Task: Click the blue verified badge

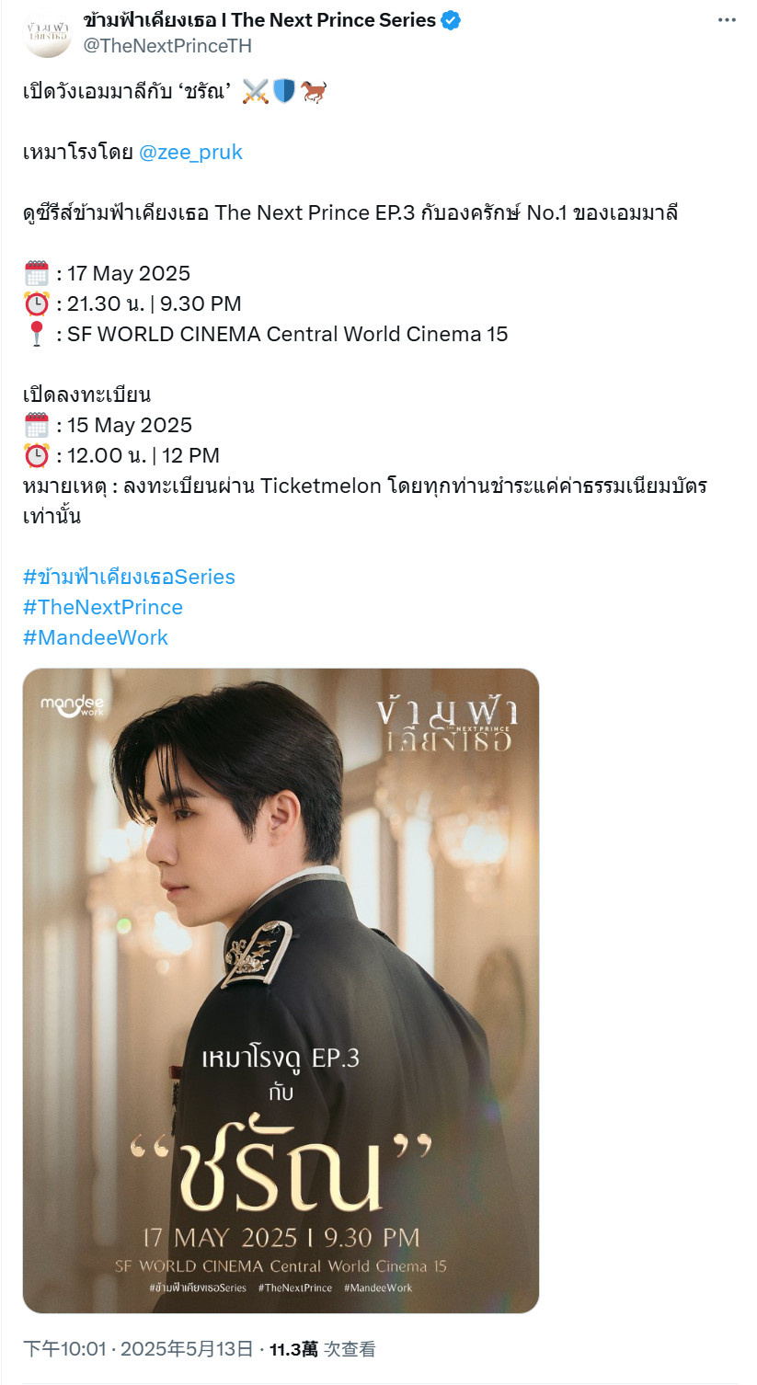Action: click(451, 20)
